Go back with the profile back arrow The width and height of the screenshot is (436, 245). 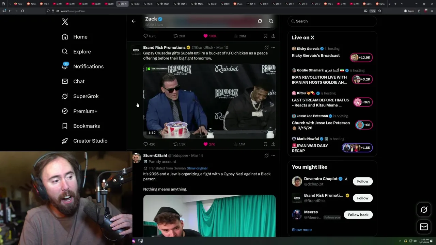pyautogui.click(x=134, y=21)
